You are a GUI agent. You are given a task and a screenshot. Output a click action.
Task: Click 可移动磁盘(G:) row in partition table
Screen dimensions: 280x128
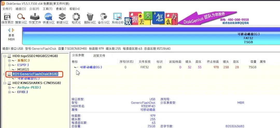(x=175, y=67)
